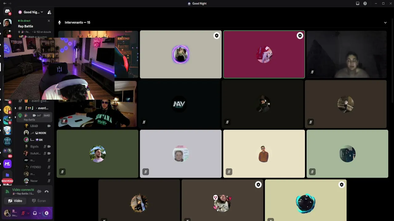Select the cat avatar speaker tile
This screenshot has height=221, width=394.
point(222,200)
